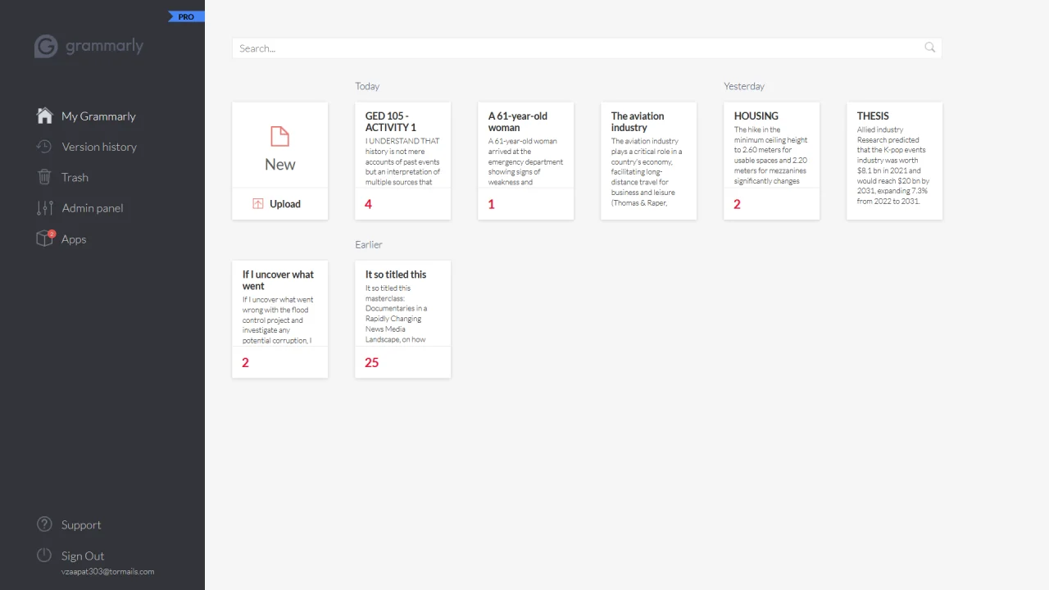Click the Sign Out power icon
Viewport: 1049px width, 590px height.
coord(44,556)
